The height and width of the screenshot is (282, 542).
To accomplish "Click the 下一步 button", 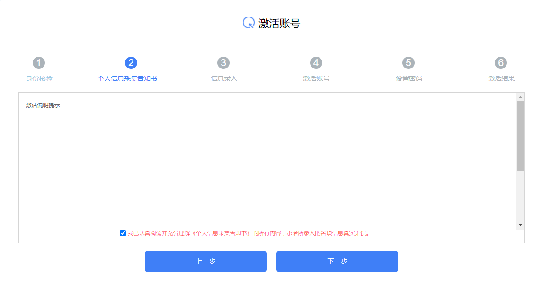I will click(337, 261).
